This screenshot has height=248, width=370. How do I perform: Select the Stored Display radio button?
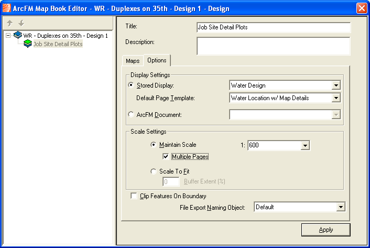tap(131, 85)
